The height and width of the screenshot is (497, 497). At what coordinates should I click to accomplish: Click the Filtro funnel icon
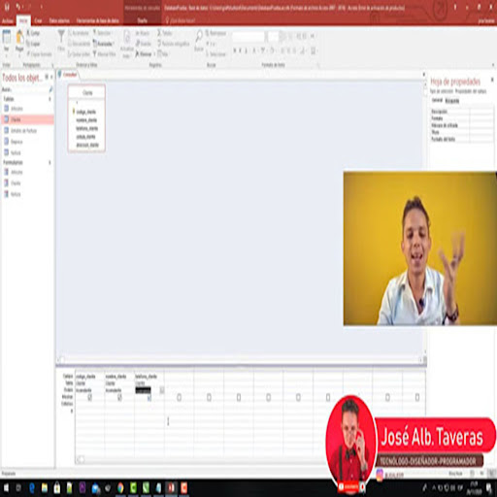tap(61, 41)
